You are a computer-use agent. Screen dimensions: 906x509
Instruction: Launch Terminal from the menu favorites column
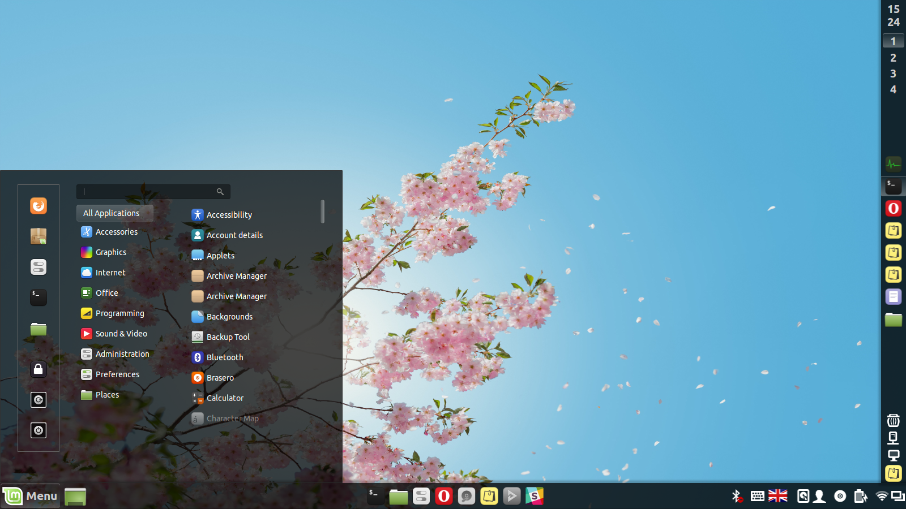(39, 297)
